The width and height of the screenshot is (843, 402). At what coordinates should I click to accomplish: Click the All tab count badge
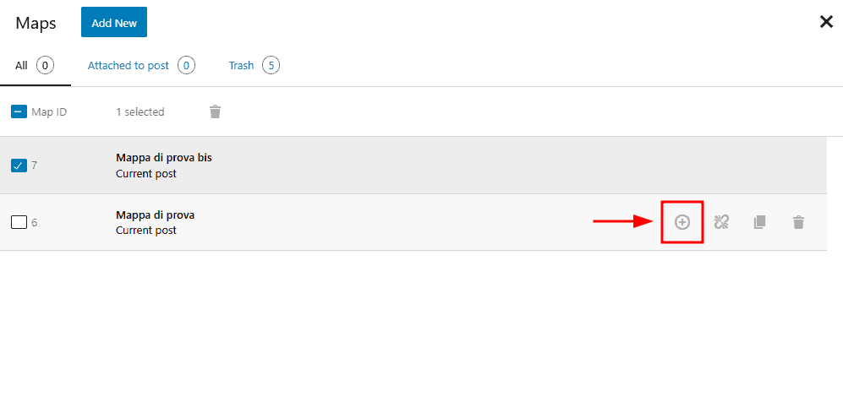(x=45, y=66)
